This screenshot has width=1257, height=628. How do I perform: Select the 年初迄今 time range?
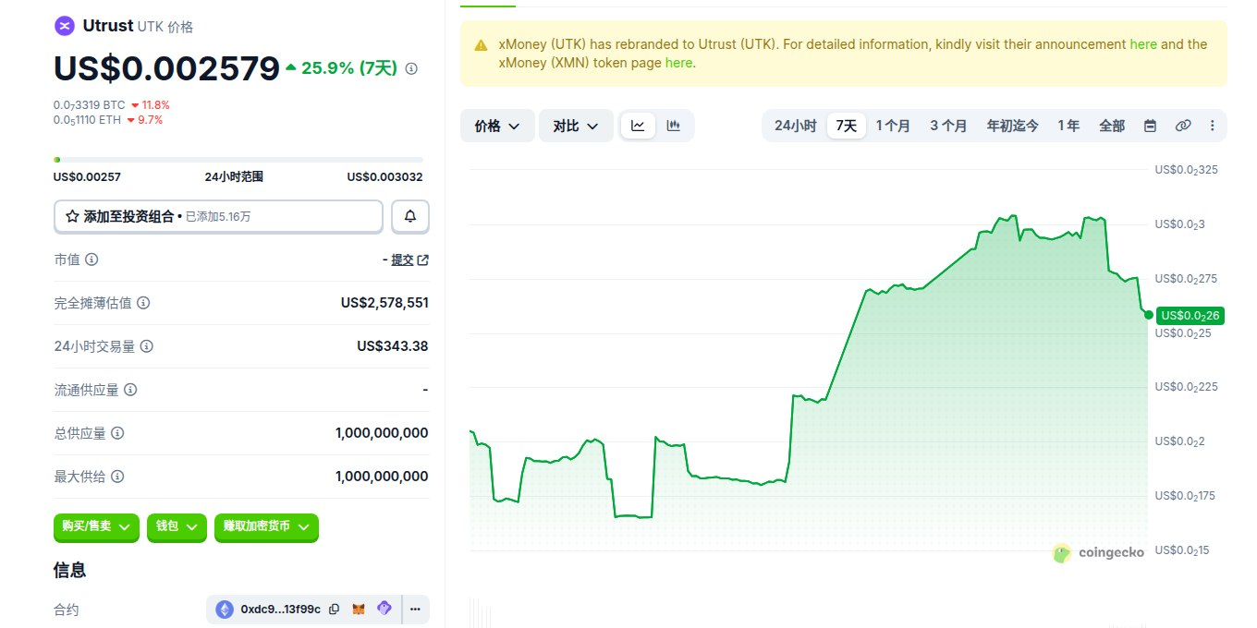tap(1012, 126)
